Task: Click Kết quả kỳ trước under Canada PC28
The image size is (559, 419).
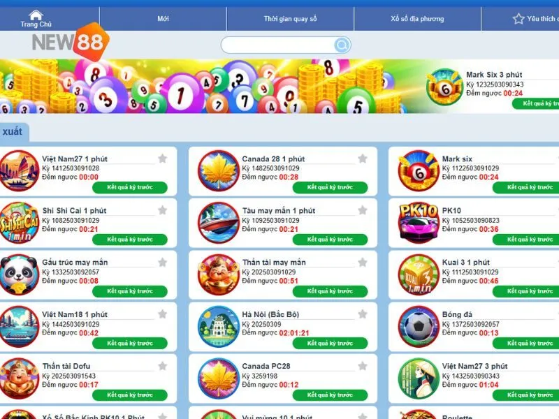Action: pos(330,395)
